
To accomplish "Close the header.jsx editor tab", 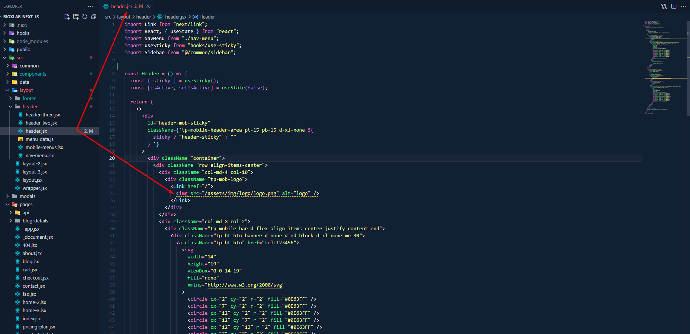I will (148, 6).
